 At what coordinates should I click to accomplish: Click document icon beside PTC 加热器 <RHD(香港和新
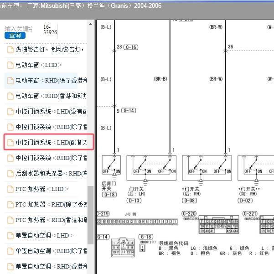click(x=10, y=220)
